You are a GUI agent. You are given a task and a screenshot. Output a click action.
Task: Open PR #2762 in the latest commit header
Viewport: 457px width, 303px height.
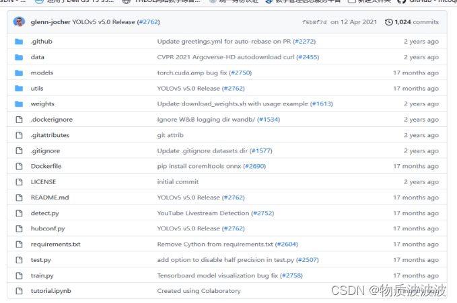point(149,22)
